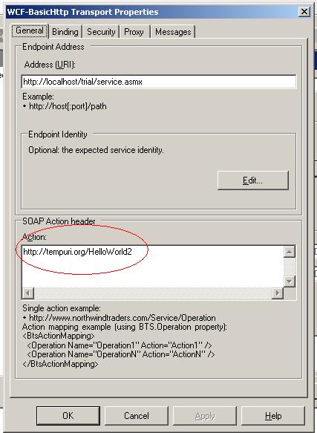Click the Apply button
This screenshot has height=433, width=317.
(x=205, y=416)
